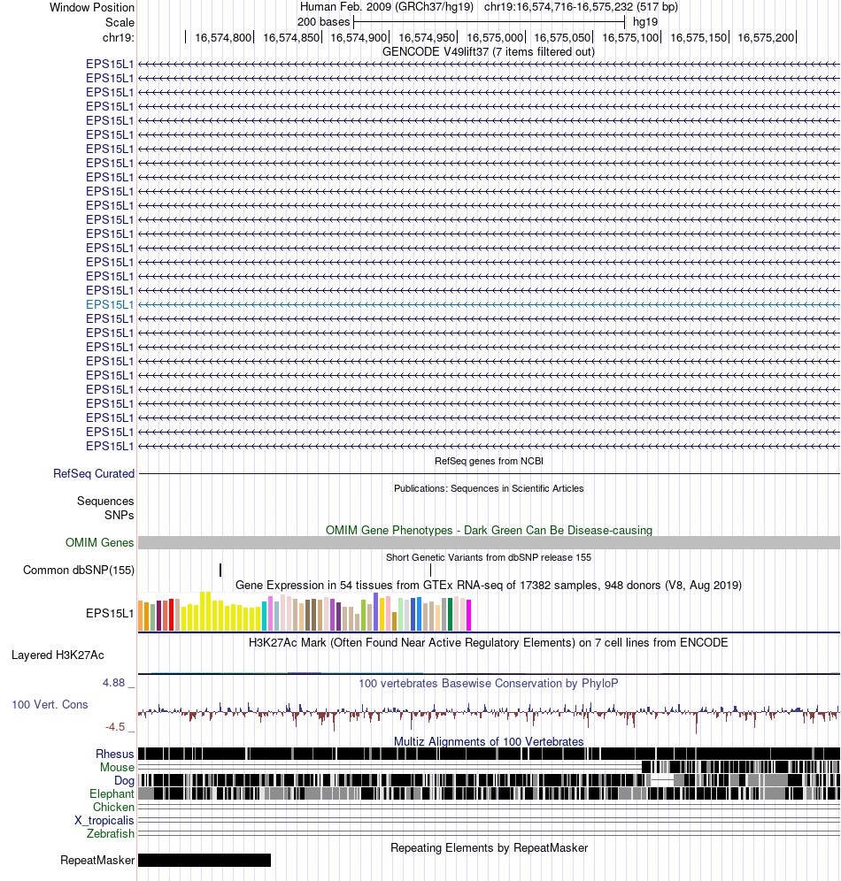The image size is (841, 881).
Task: Click the "RepeatMasker" track label
Action: click(97, 860)
